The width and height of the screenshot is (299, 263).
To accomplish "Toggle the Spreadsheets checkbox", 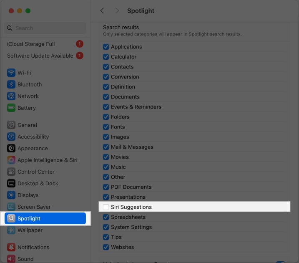I will point(106,217).
